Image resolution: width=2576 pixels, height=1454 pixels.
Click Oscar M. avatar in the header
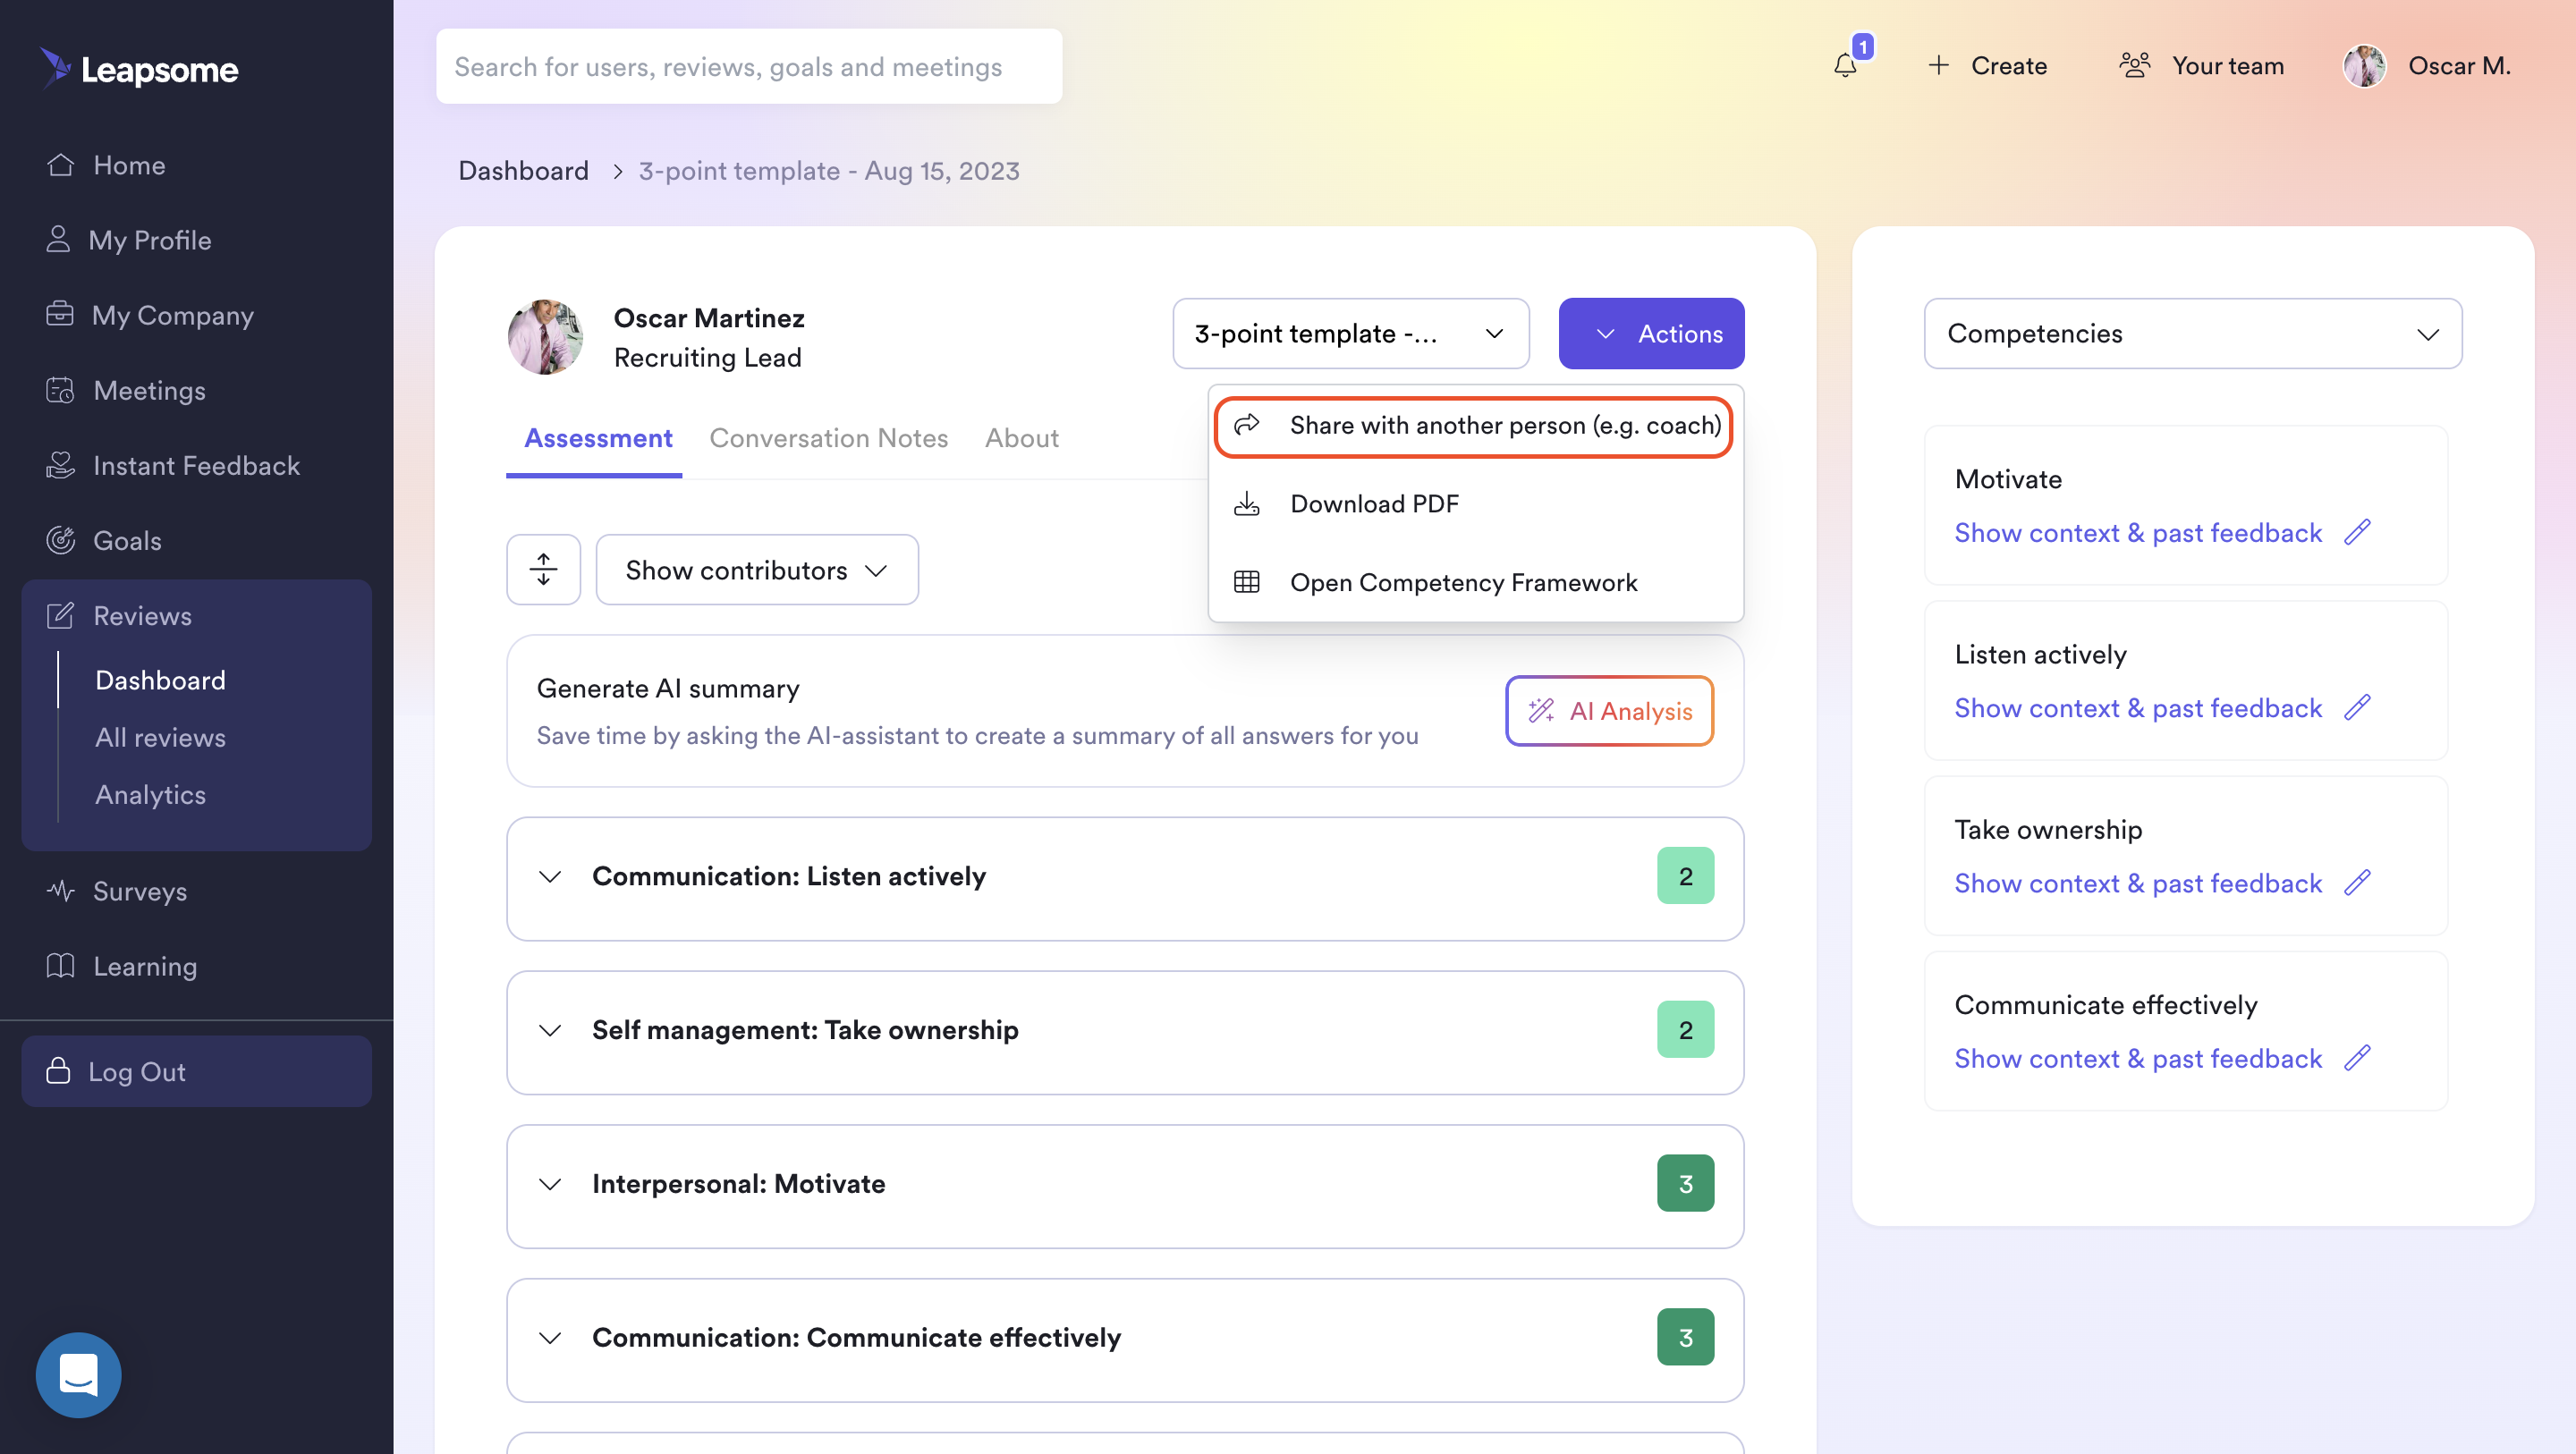click(x=2364, y=66)
